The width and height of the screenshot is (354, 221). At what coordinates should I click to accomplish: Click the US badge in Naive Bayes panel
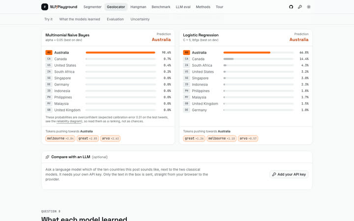[x=49, y=65]
